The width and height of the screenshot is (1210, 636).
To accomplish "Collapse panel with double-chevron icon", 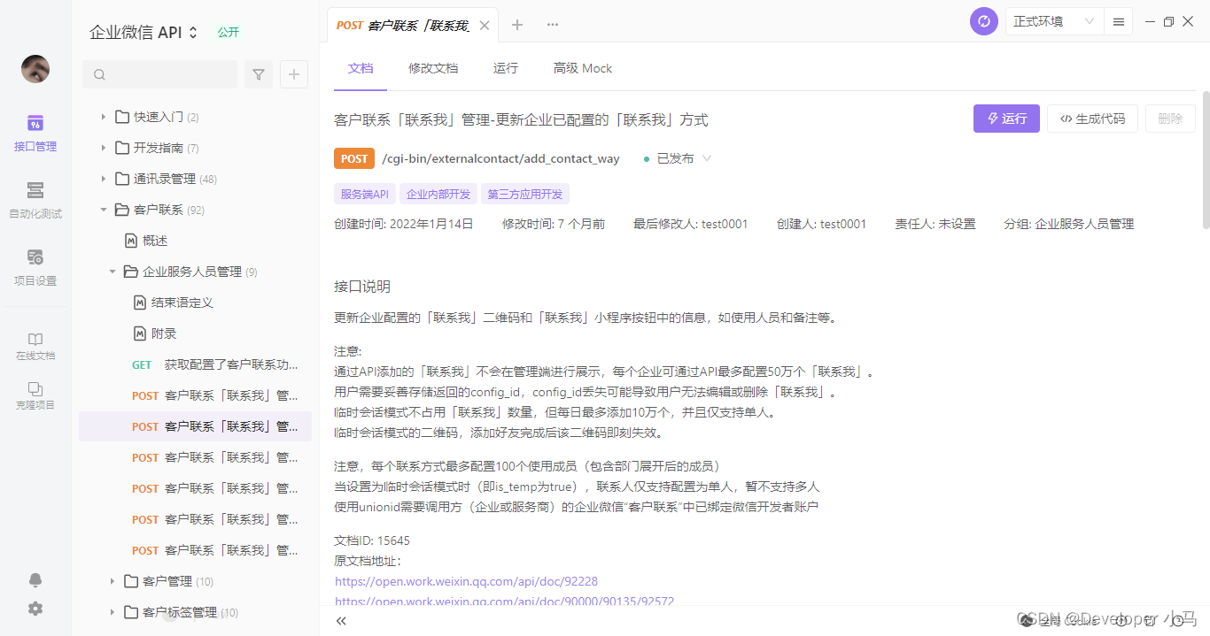I will point(341,621).
